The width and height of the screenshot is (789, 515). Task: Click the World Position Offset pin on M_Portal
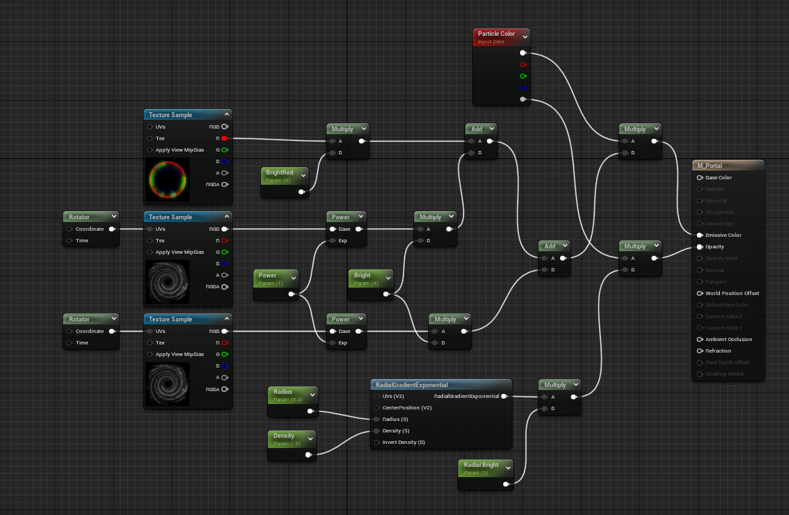[x=700, y=293]
